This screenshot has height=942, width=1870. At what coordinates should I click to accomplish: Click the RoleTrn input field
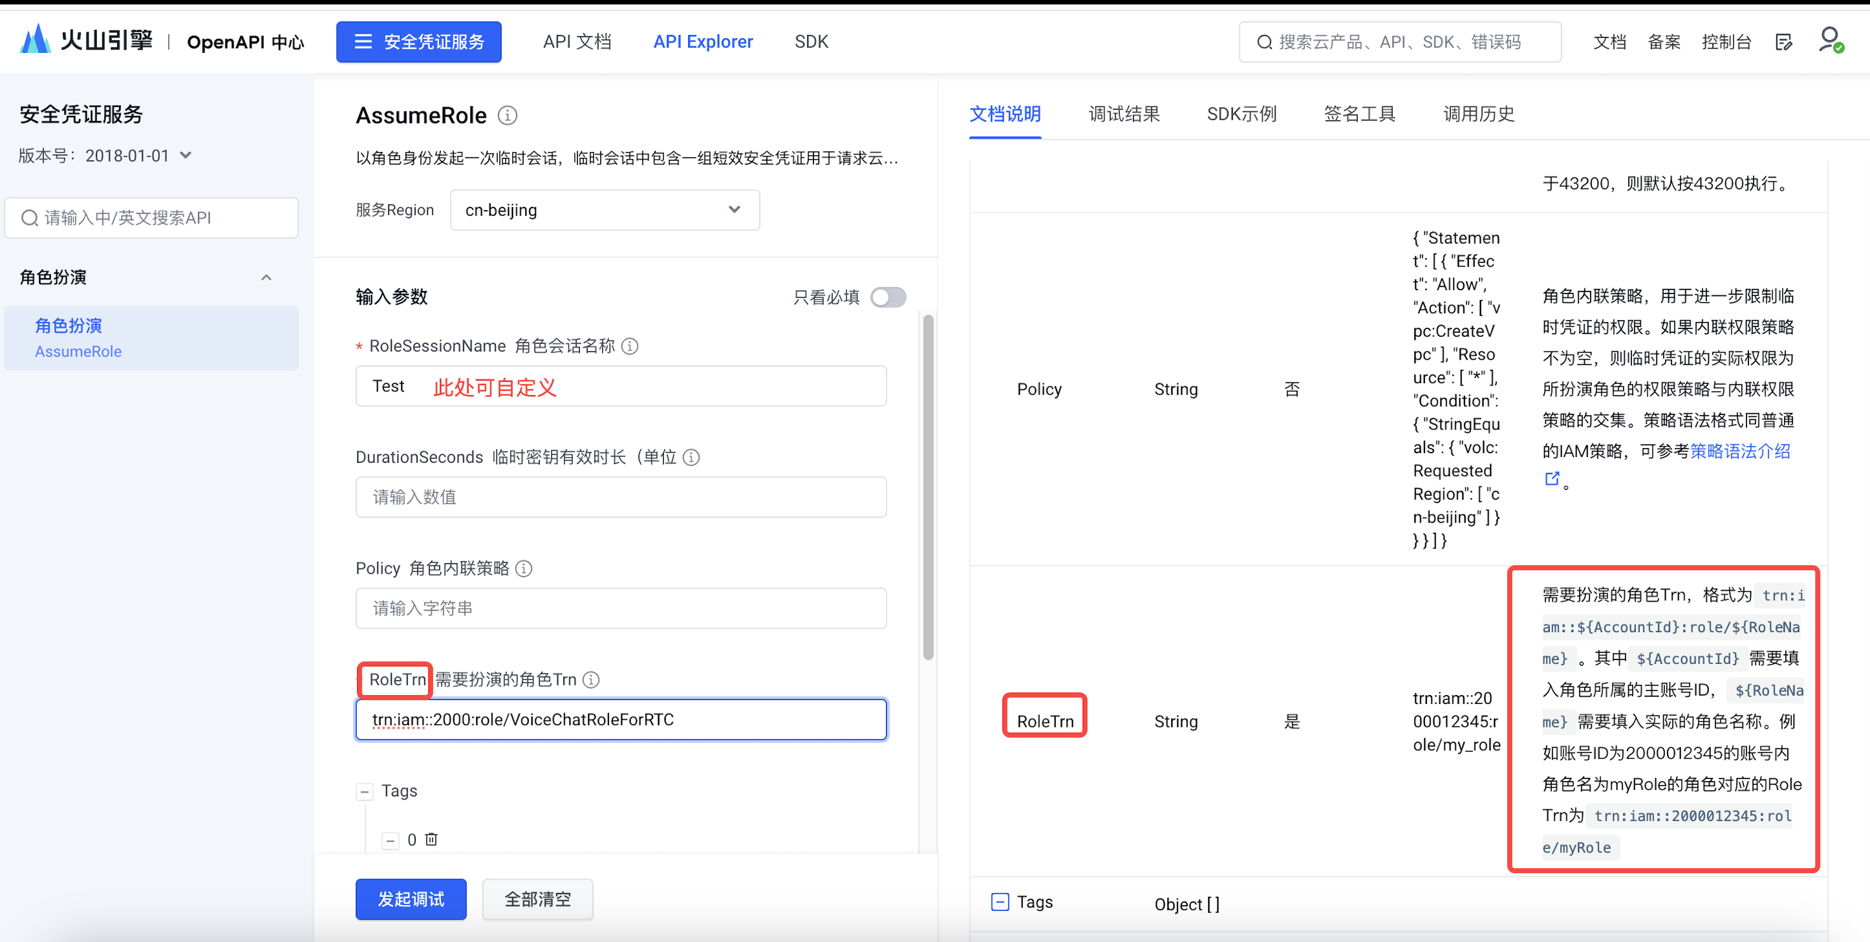(x=621, y=719)
